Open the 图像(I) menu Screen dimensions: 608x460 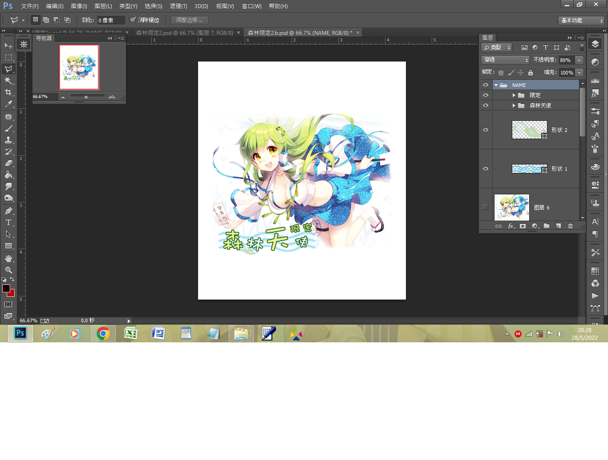[79, 6]
